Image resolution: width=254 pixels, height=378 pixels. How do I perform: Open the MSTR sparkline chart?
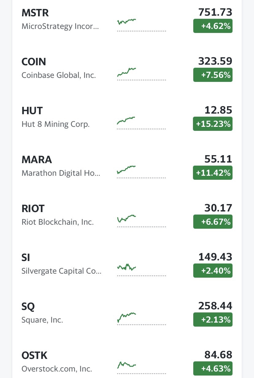point(141,24)
